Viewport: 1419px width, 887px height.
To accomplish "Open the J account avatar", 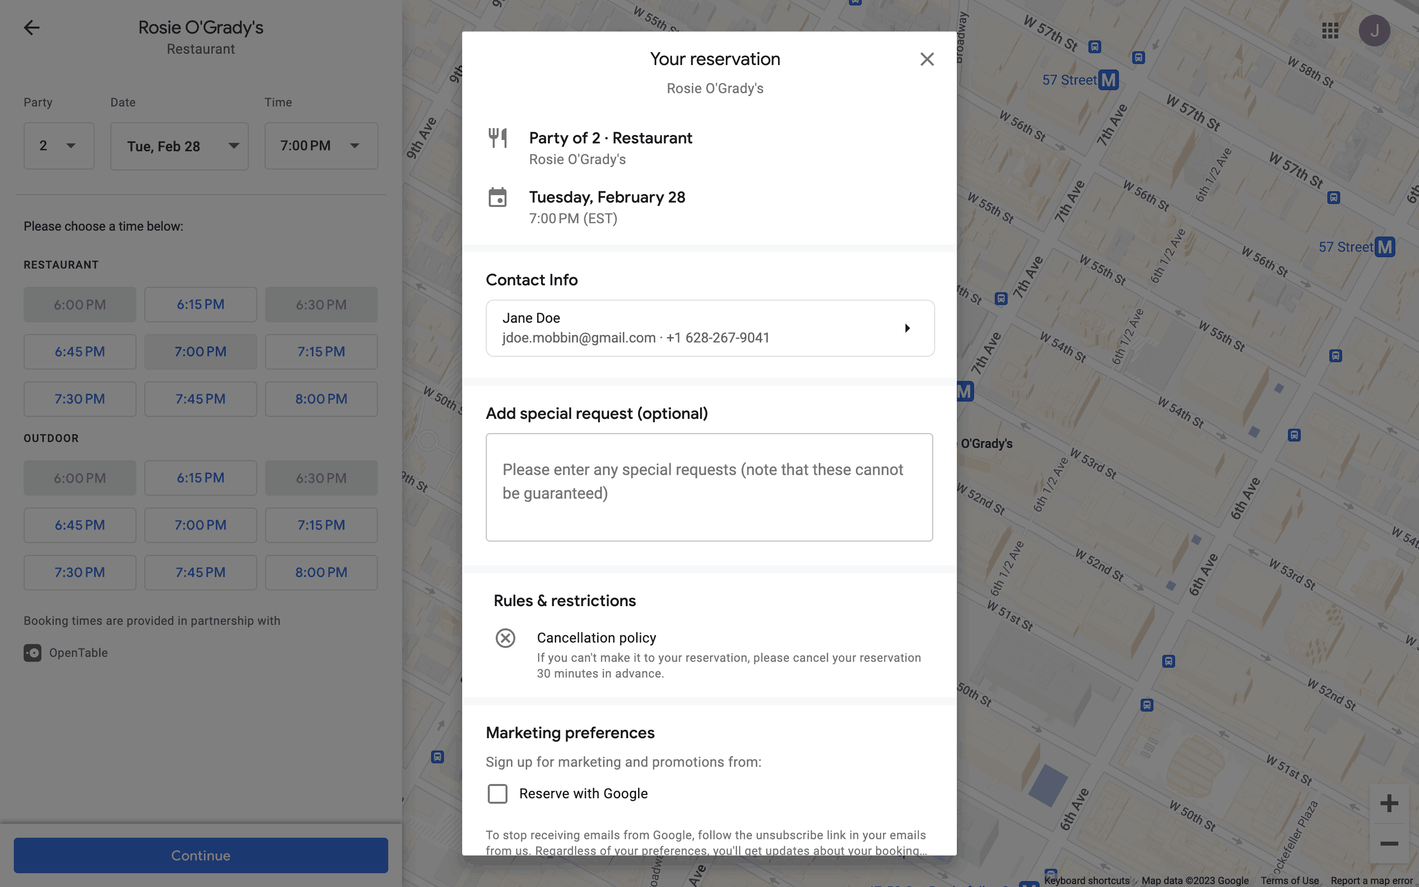I will [1374, 31].
